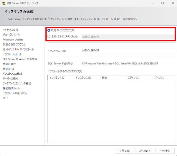Click 製品の更新プログラム in the step list
The image size is (177, 156).
(x=14, y=44)
